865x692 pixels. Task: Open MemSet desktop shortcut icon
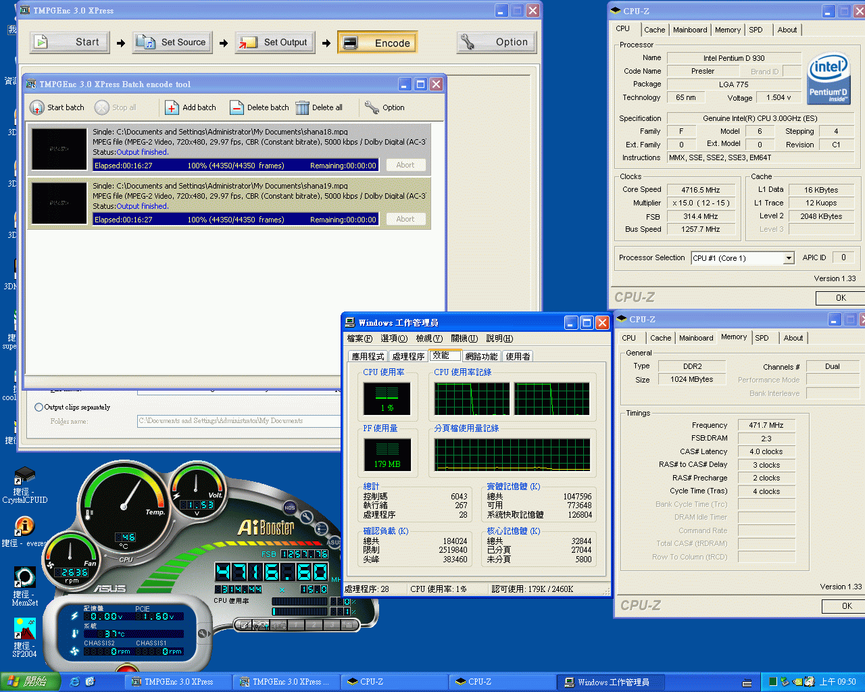tap(24, 577)
